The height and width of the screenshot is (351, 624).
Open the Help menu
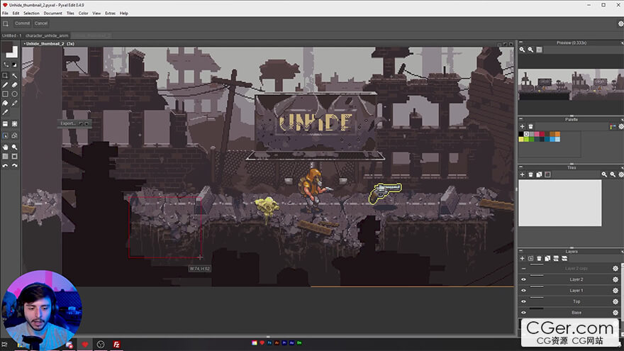click(x=124, y=13)
